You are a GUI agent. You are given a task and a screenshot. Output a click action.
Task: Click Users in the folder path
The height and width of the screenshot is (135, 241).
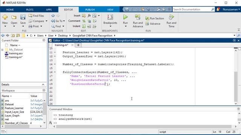pyautogui.click(x=40, y=36)
